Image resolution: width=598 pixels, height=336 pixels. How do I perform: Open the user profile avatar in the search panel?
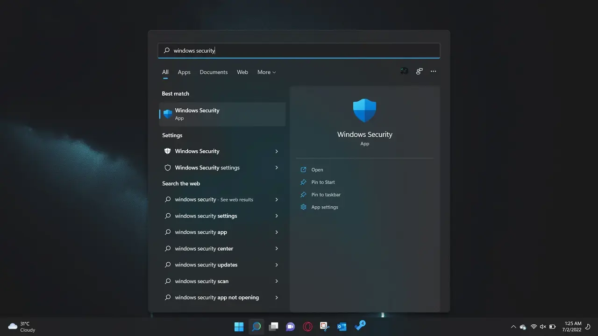[405, 71]
